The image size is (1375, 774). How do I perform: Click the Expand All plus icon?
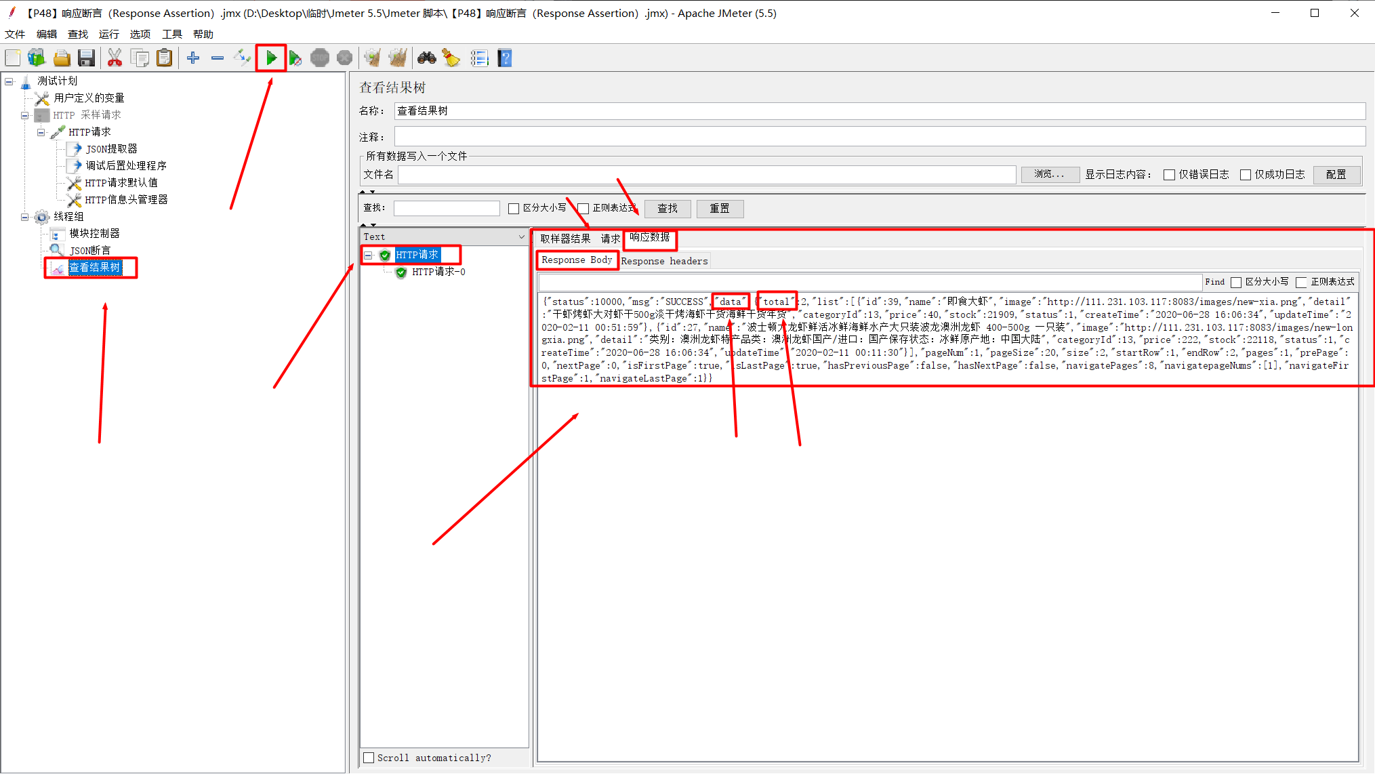[x=193, y=58]
